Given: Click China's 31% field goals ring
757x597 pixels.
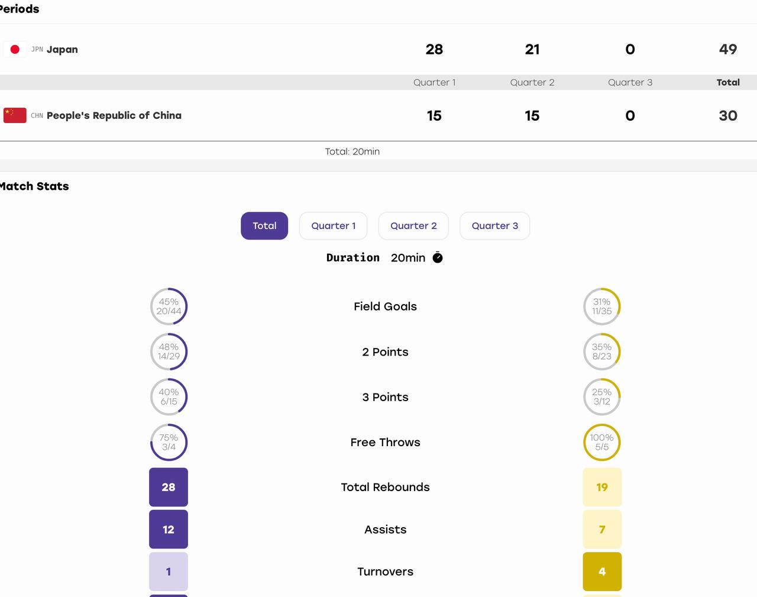Looking at the screenshot, I should pyautogui.click(x=602, y=306).
